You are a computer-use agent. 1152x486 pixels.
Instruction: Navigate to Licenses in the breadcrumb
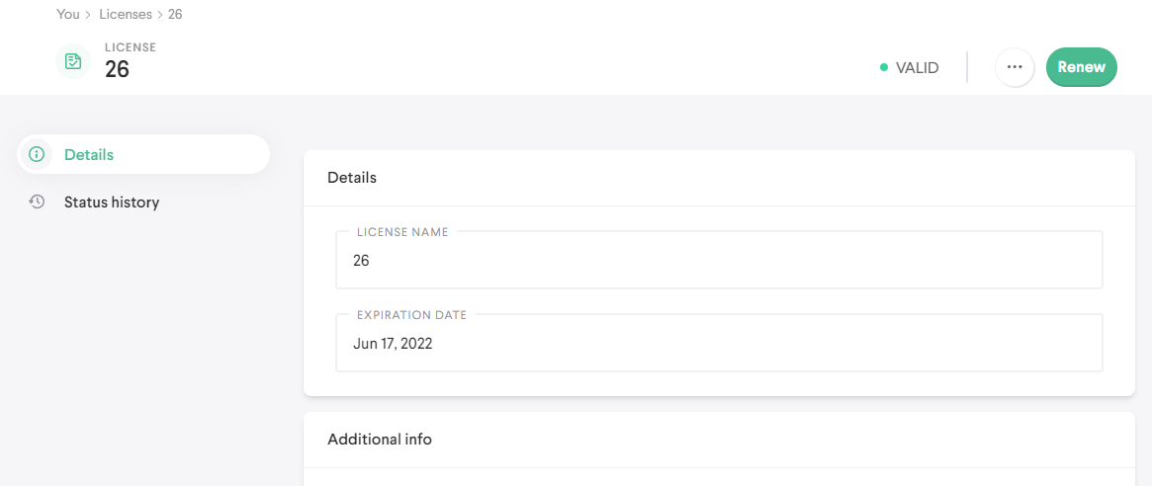click(126, 15)
